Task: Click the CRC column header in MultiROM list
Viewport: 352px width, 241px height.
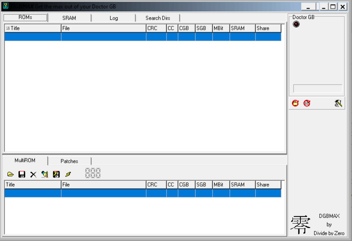Action: 156,185
